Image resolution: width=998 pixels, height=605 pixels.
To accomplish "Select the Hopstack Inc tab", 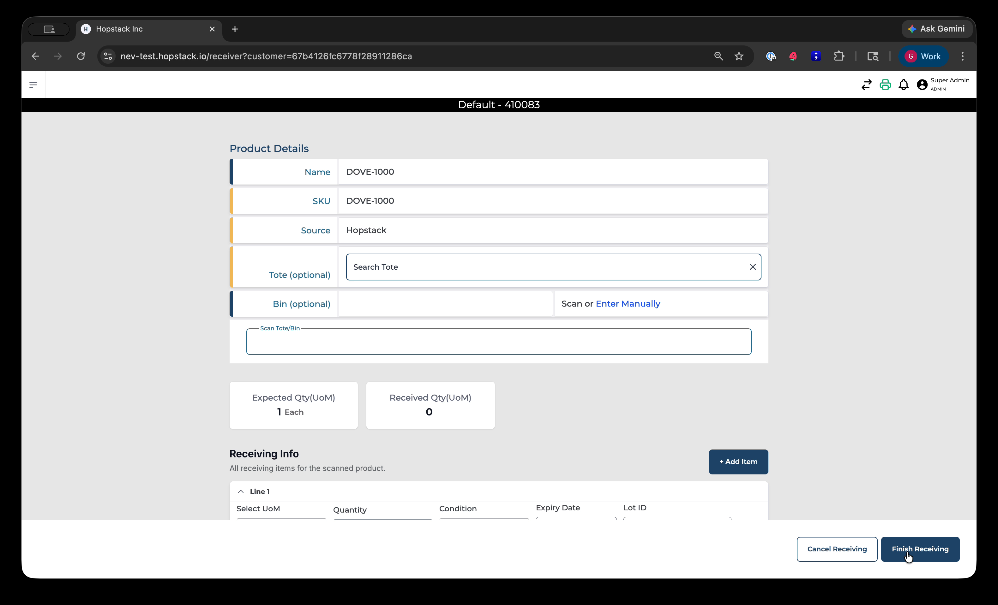I will pyautogui.click(x=149, y=29).
